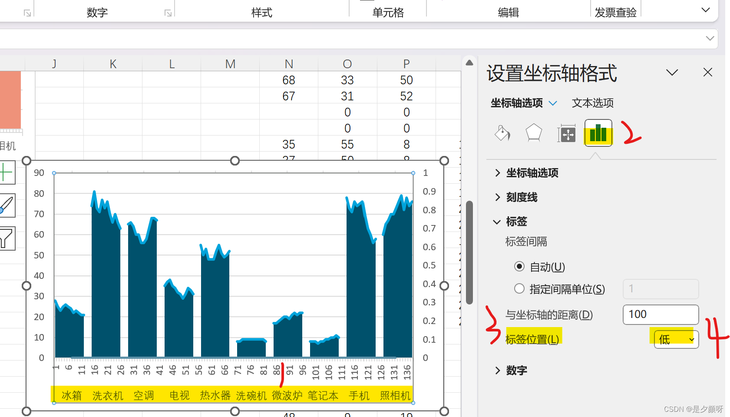Open dialog launcher left of 数字 group

pos(27,13)
